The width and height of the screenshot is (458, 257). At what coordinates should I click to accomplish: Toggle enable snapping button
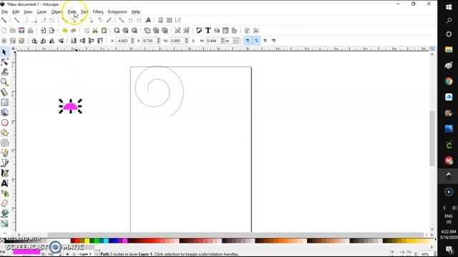click(x=4, y=20)
